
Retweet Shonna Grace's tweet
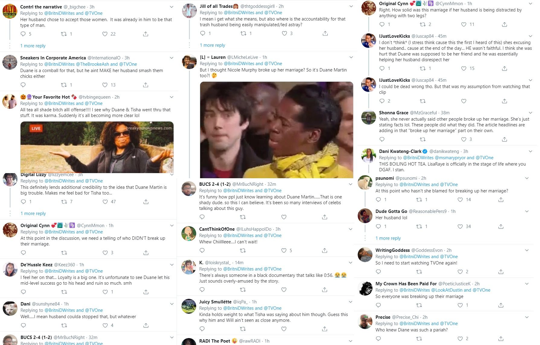[423, 139]
